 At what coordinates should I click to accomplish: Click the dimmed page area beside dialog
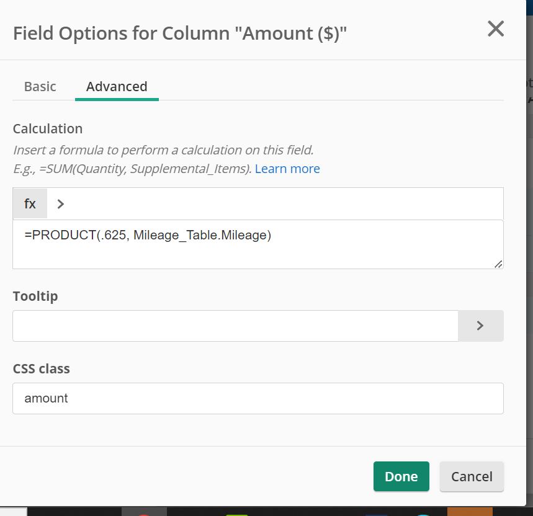530,238
